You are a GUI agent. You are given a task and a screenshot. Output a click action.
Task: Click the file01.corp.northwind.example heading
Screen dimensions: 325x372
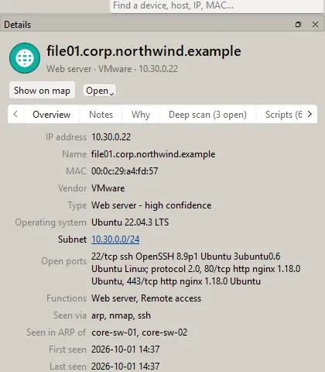tap(144, 51)
